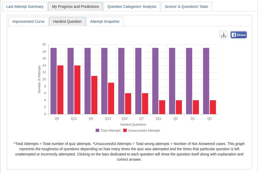Click the red bar for Q7

pyautogui.click(x=145, y=104)
